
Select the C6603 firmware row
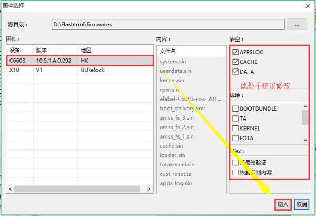[x=79, y=61]
